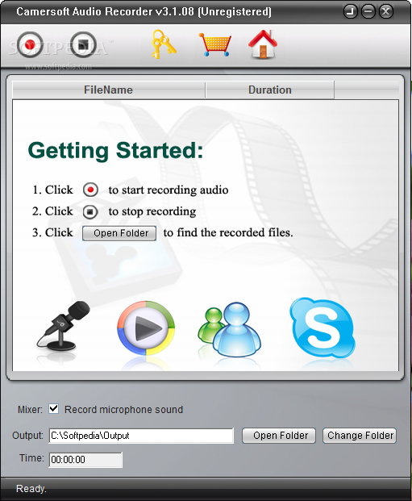The height and width of the screenshot is (501, 412).
Task: Click the 'Output:' label
Action: [27, 436]
